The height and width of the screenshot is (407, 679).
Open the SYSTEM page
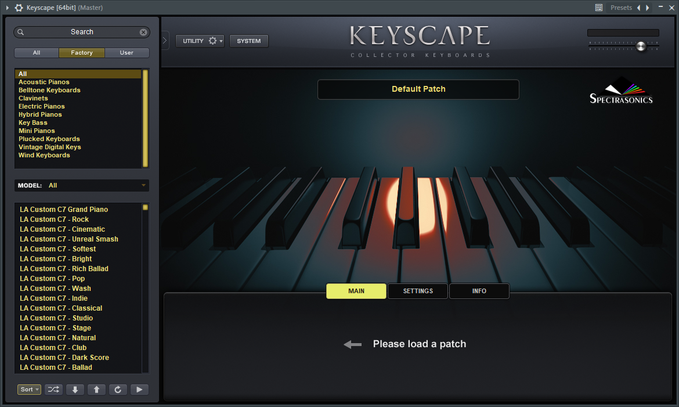point(248,41)
